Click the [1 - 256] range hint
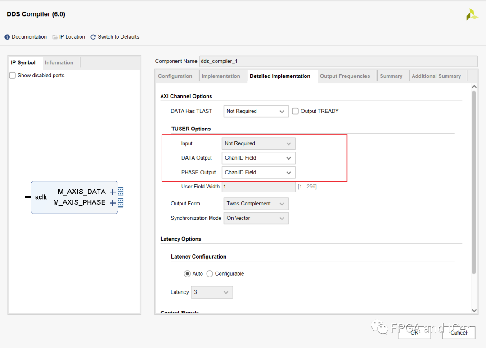This screenshot has width=486, height=348. click(307, 187)
